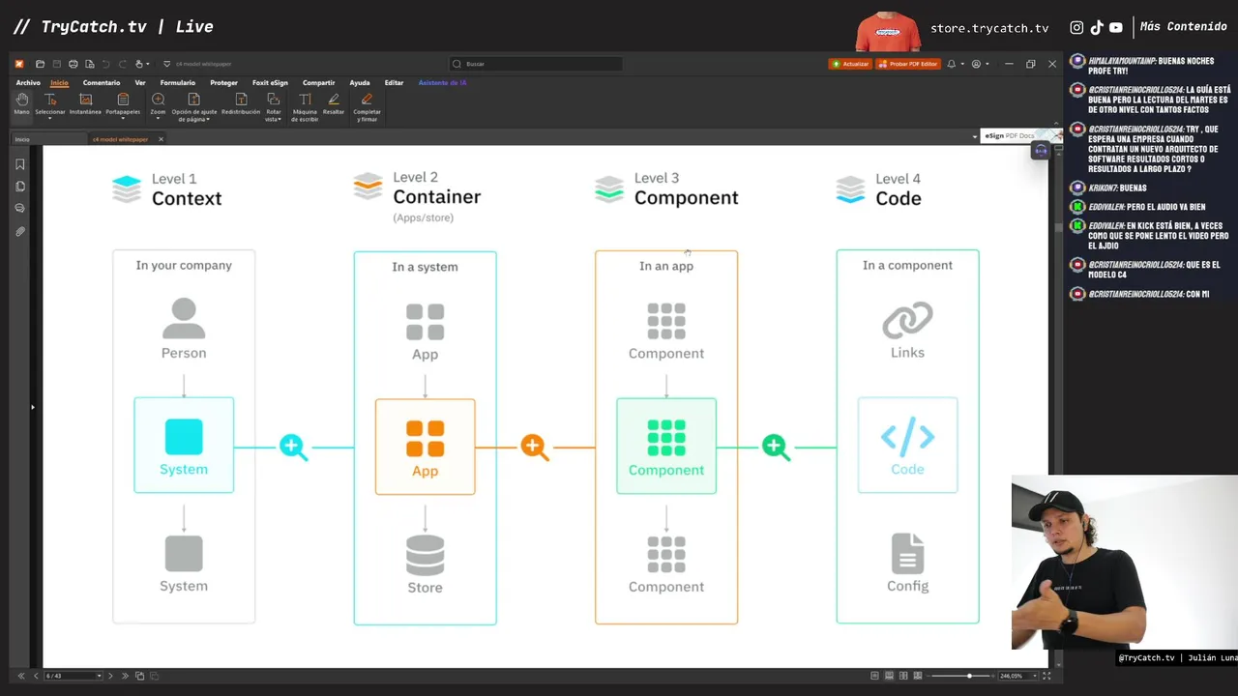
Task: Click the Actualizar button
Action: pos(850,64)
